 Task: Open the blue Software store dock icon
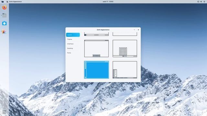[4, 24]
